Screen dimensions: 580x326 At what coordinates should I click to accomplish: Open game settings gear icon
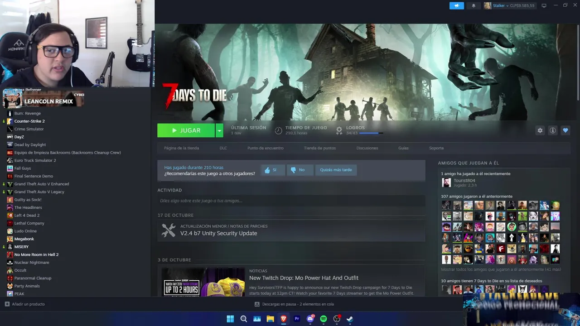[540, 130]
